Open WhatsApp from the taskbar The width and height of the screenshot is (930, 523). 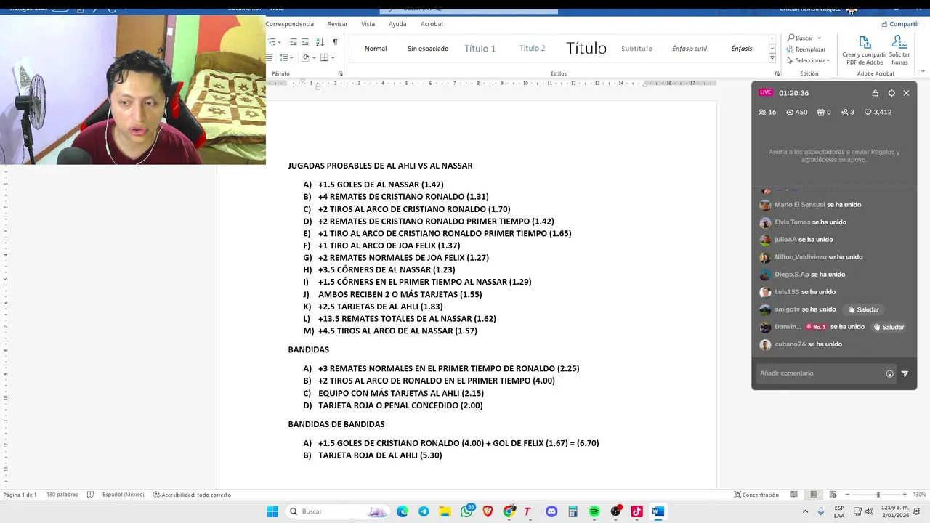(x=467, y=511)
